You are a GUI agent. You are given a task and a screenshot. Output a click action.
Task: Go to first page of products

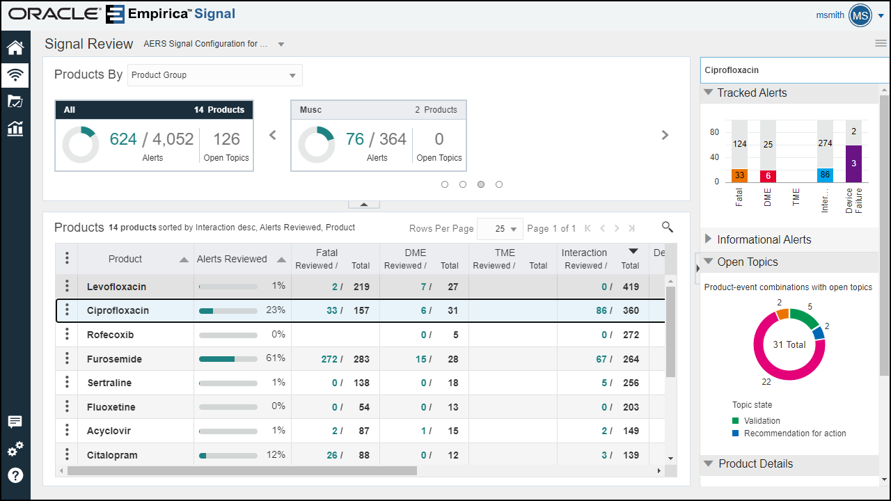click(588, 228)
